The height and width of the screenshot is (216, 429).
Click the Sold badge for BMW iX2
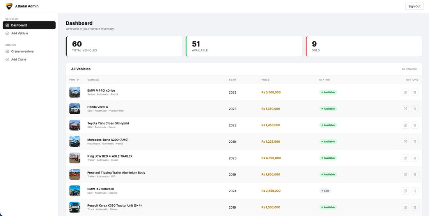click(x=325, y=191)
